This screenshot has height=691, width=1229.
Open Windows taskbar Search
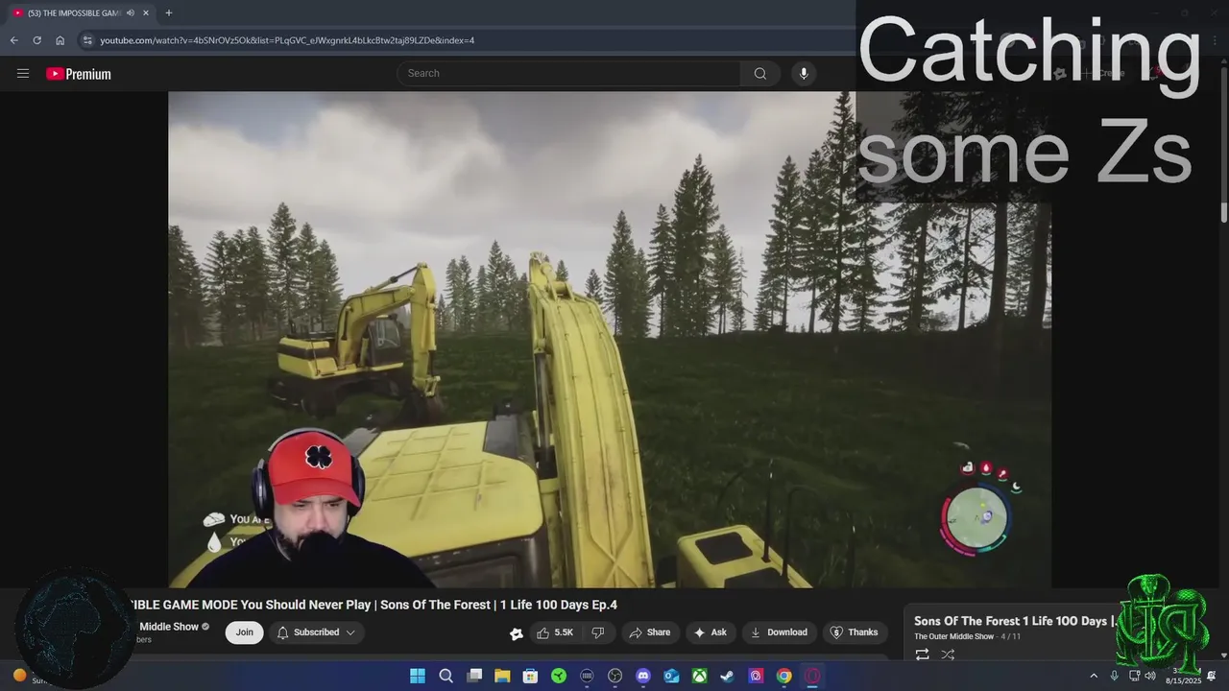point(446,676)
